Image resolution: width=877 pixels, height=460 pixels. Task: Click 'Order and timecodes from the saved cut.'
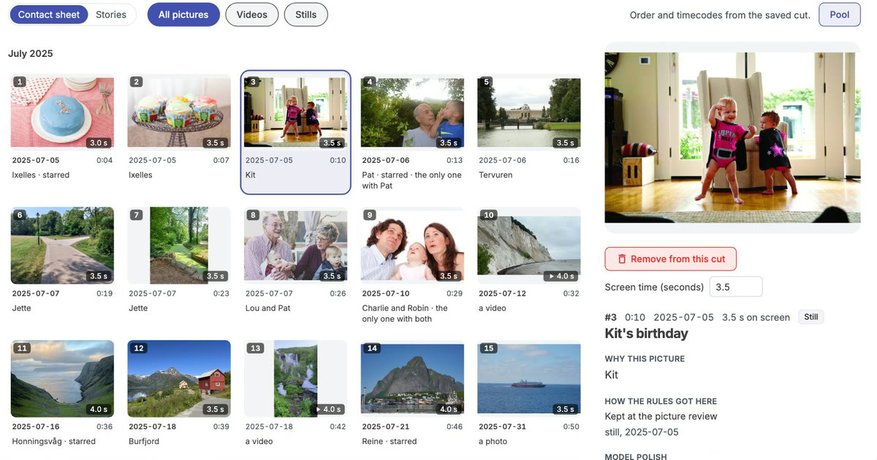[720, 15]
